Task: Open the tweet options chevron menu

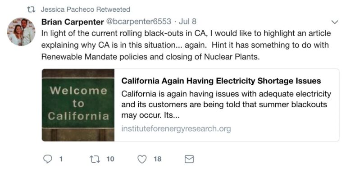Action: coord(335,22)
